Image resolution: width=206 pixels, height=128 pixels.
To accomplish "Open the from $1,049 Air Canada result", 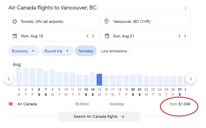I will (x=180, y=104).
